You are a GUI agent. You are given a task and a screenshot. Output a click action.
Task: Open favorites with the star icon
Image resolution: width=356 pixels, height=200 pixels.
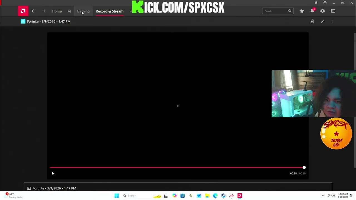point(302,11)
